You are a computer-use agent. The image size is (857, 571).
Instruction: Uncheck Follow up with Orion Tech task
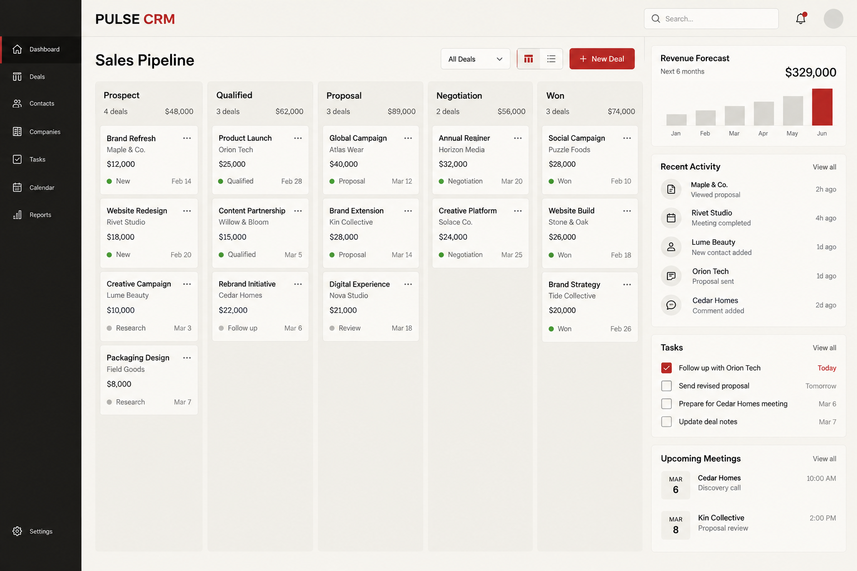(x=666, y=368)
